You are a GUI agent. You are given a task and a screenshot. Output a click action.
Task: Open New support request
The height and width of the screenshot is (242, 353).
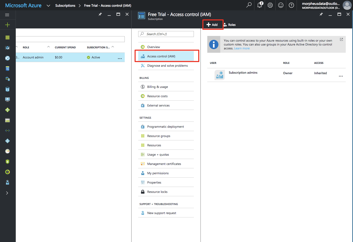(x=166, y=213)
